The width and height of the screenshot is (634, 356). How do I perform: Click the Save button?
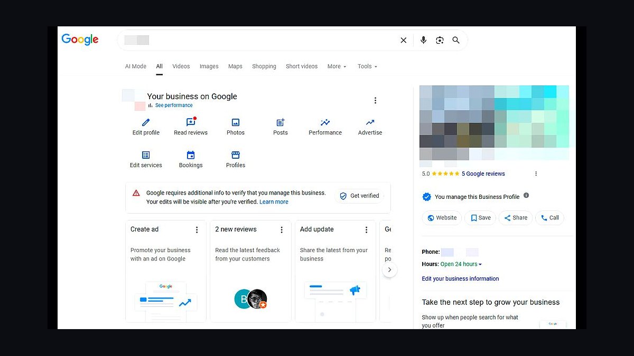[480, 218]
